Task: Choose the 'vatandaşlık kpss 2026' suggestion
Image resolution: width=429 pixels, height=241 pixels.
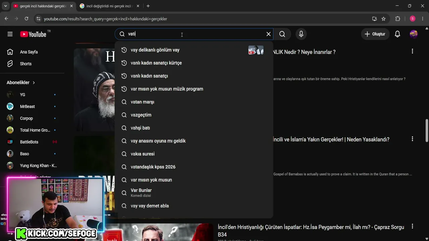Action: (194, 167)
